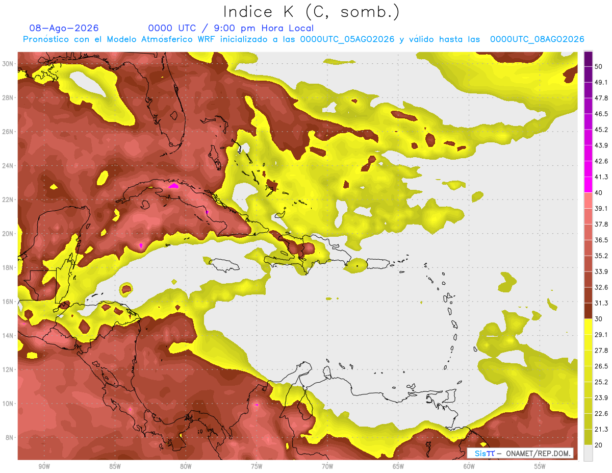Click the '22.6' colorbar value

601,414
